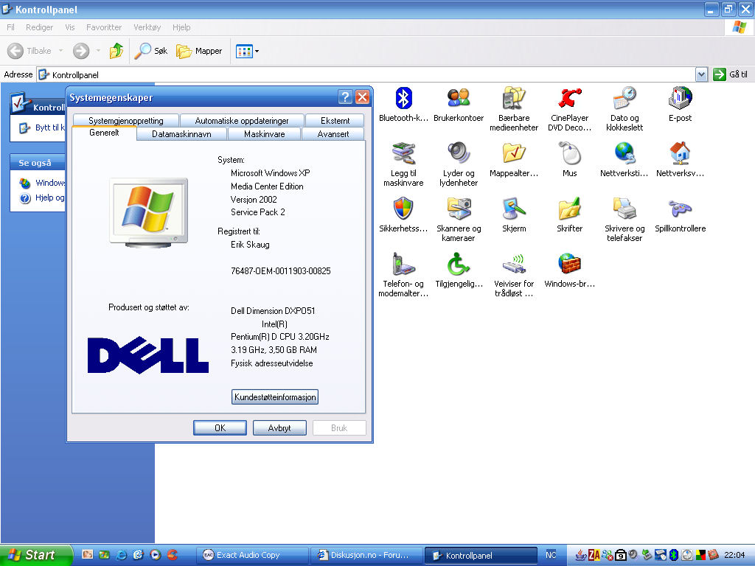Open the Hjelp menu
This screenshot has height=566, width=755.
pos(181,27)
